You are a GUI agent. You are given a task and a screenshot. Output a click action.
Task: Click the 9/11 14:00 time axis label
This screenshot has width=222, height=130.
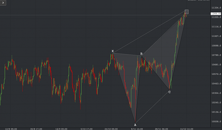point(137,129)
